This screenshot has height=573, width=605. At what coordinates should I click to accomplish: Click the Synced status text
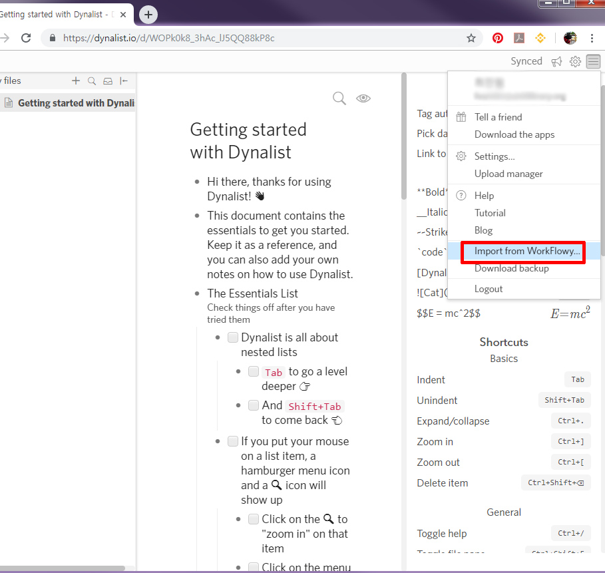(526, 61)
